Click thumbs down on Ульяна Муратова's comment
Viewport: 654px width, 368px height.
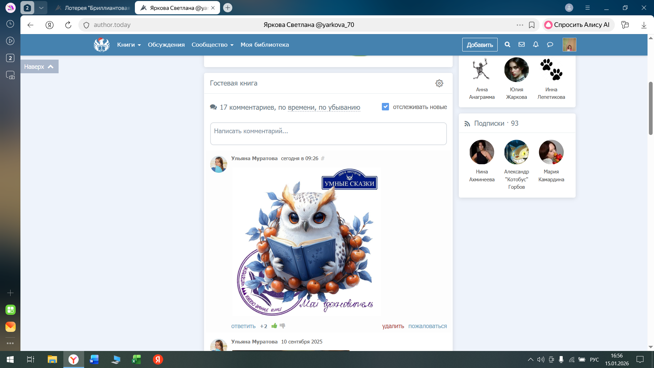tap(282, 326)
